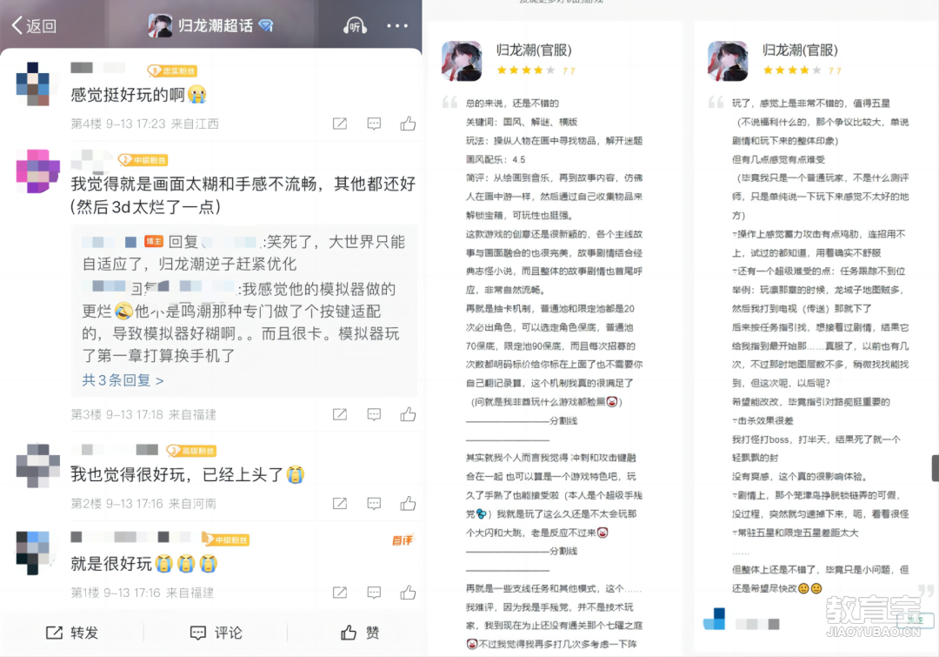Tap 归龙潮(官服) title in second review card
This screenshot has height=657, width=939.
pos(800,50)
